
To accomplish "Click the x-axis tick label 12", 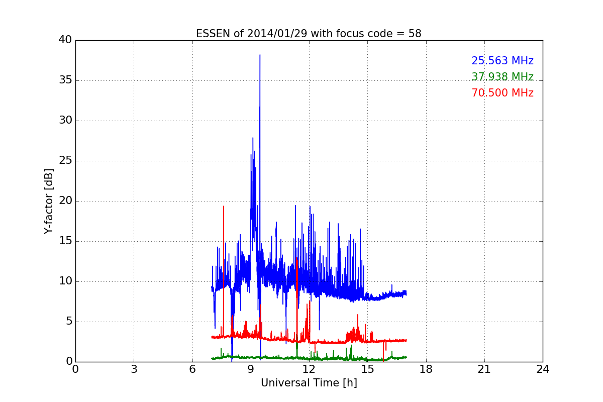I will 309,369.
